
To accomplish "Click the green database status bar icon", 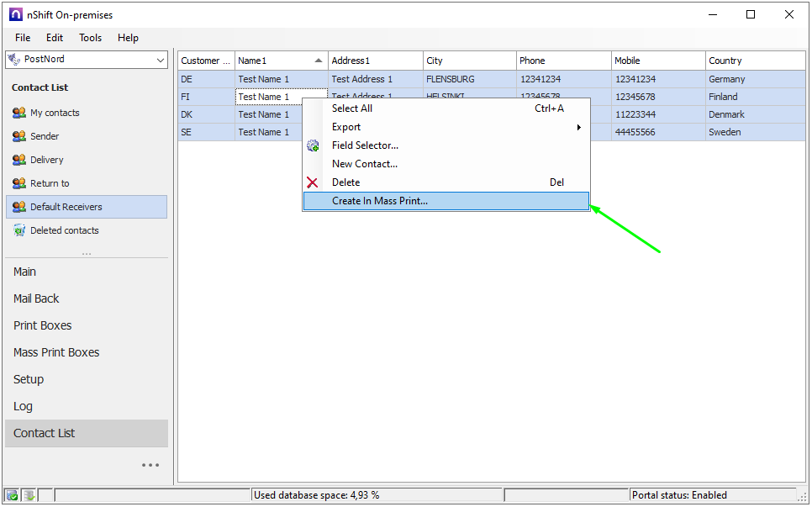I will tap(12, 495).
